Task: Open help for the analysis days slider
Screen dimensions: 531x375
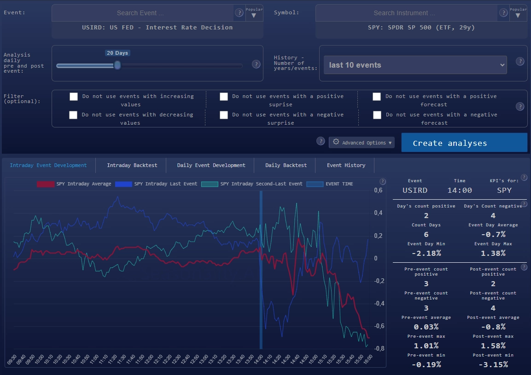Action: coord(256,64)
